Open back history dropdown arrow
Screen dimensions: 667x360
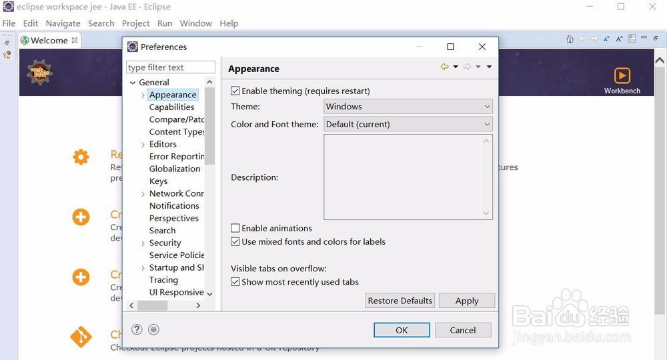(456, 67)
